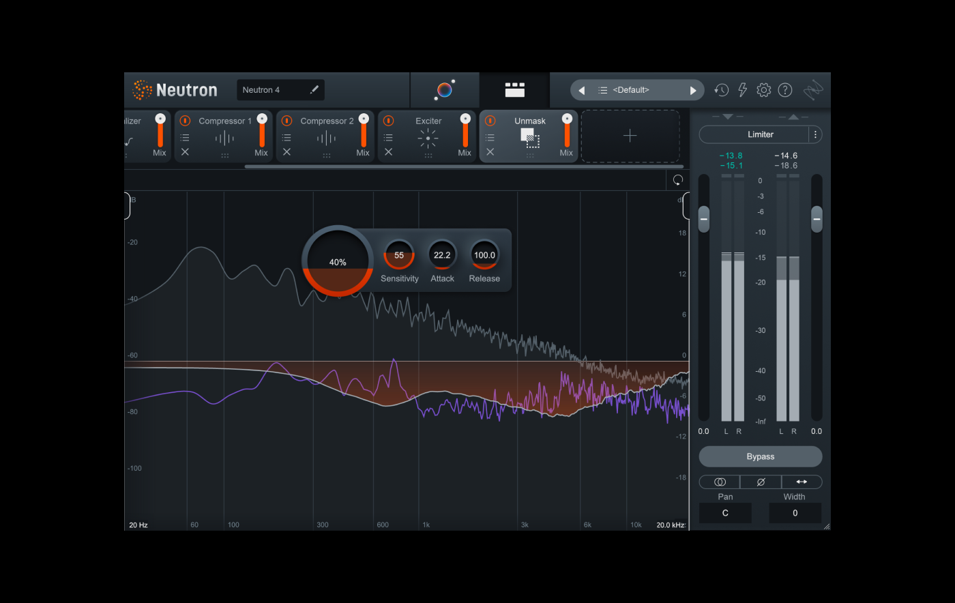Switch to the detailed modules view tab

click(514, 90)
